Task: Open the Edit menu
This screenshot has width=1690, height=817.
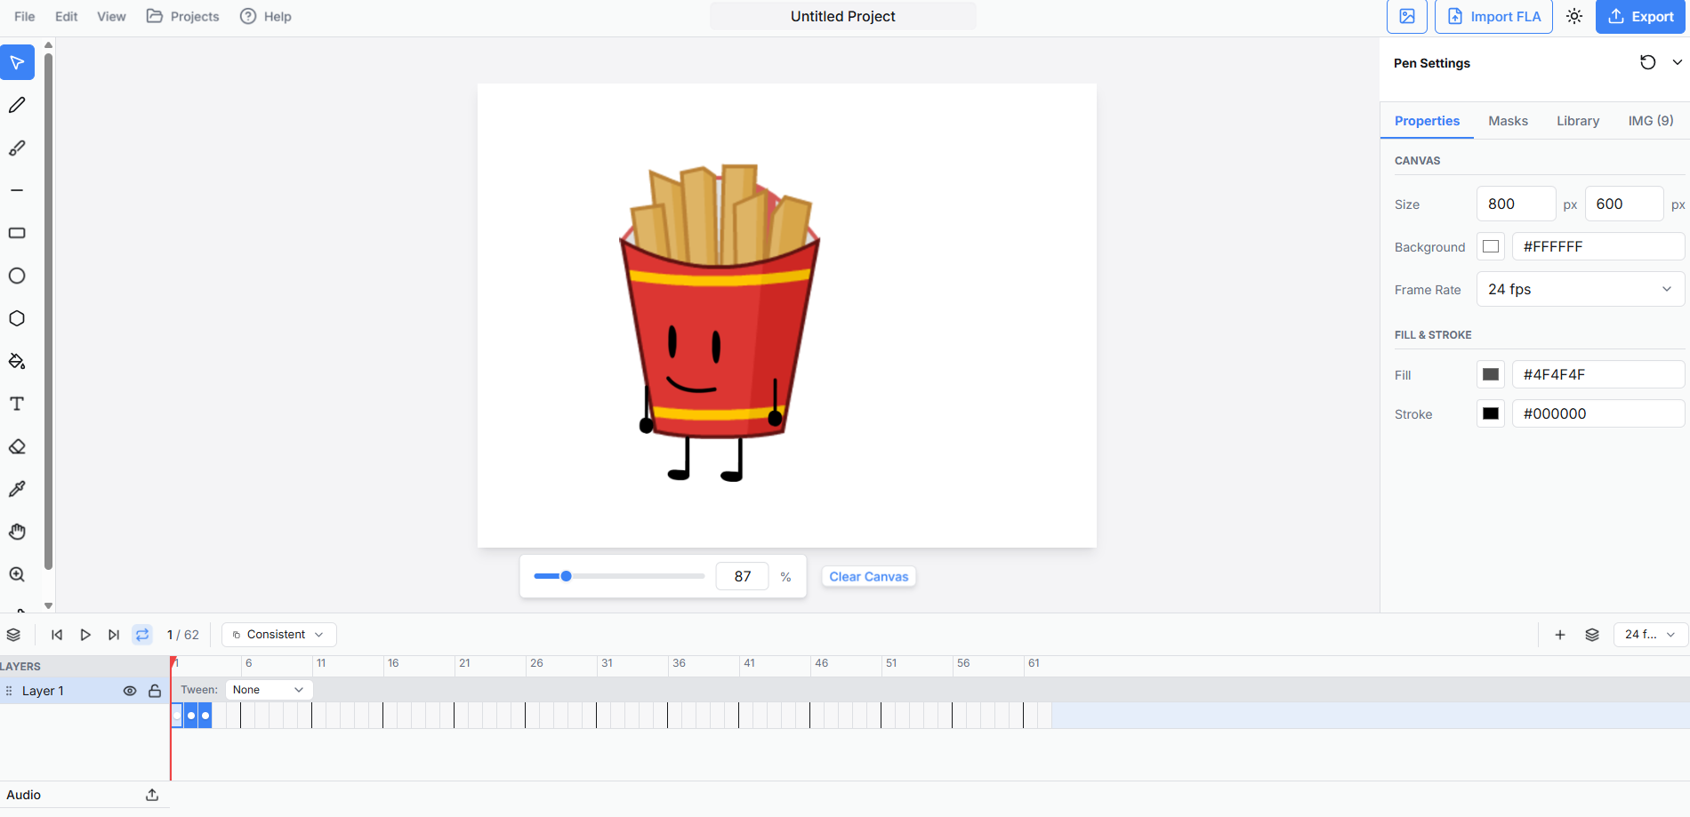Action: (x=66, y=16)
